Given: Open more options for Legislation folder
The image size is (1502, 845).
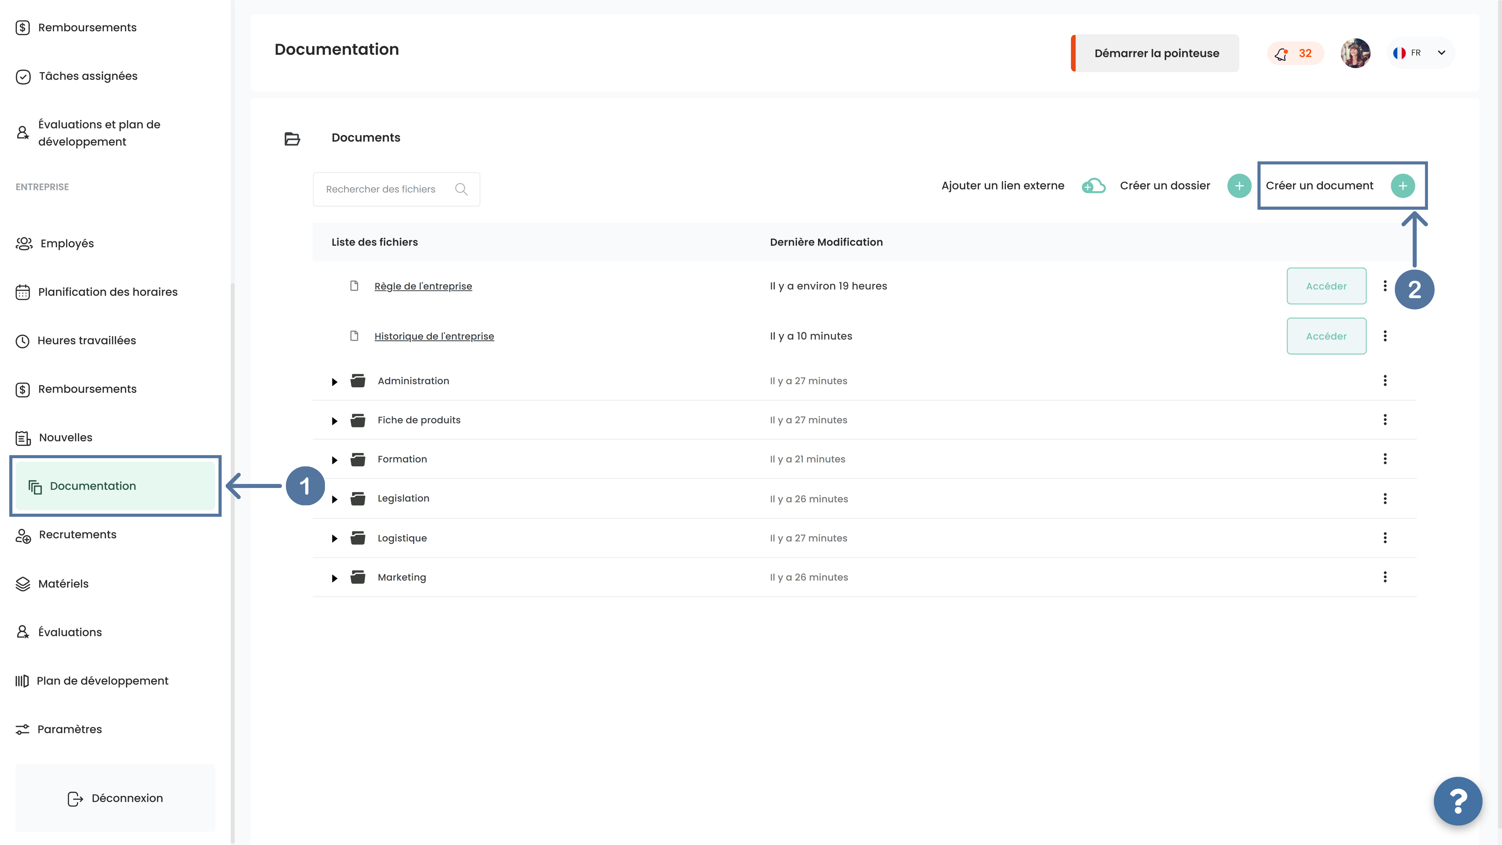Looking at the screenshot, I should (1385, 498).
